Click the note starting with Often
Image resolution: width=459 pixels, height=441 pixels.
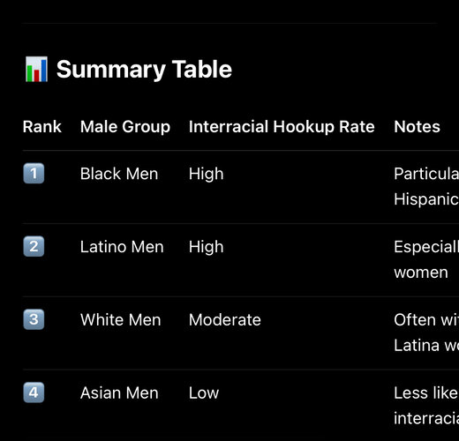(426, 333)
